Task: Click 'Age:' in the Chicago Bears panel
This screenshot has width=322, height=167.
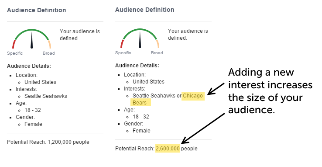Action: click(129, 110)
